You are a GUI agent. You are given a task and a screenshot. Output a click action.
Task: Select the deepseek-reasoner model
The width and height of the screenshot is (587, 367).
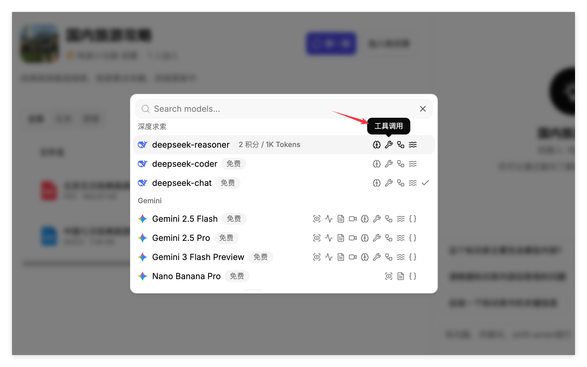284,145
